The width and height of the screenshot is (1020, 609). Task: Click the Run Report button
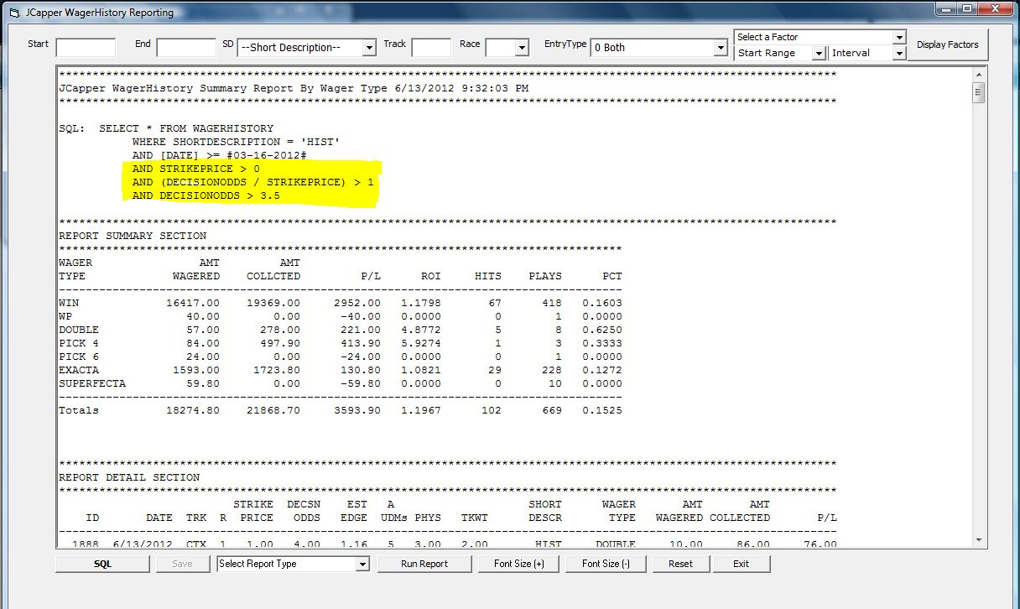pos(424,564)
